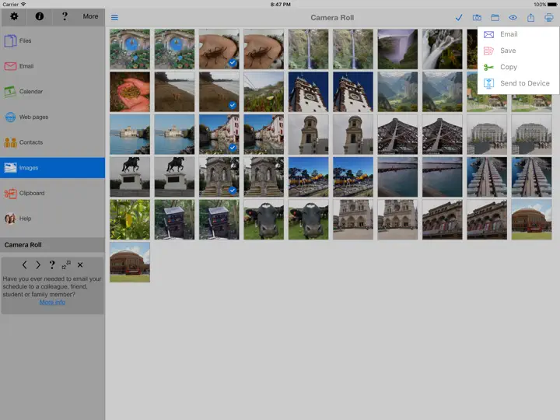Open Email in the sidebar

click(53, 66)
